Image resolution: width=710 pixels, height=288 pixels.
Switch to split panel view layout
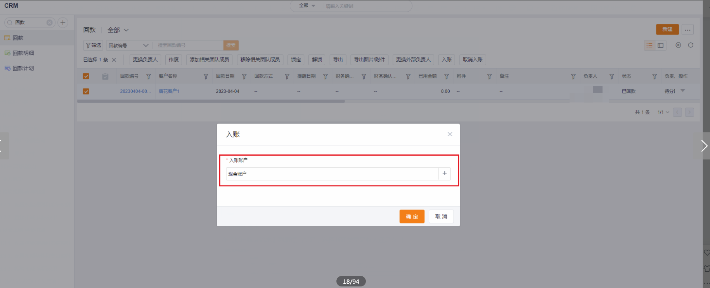[660, 45]
